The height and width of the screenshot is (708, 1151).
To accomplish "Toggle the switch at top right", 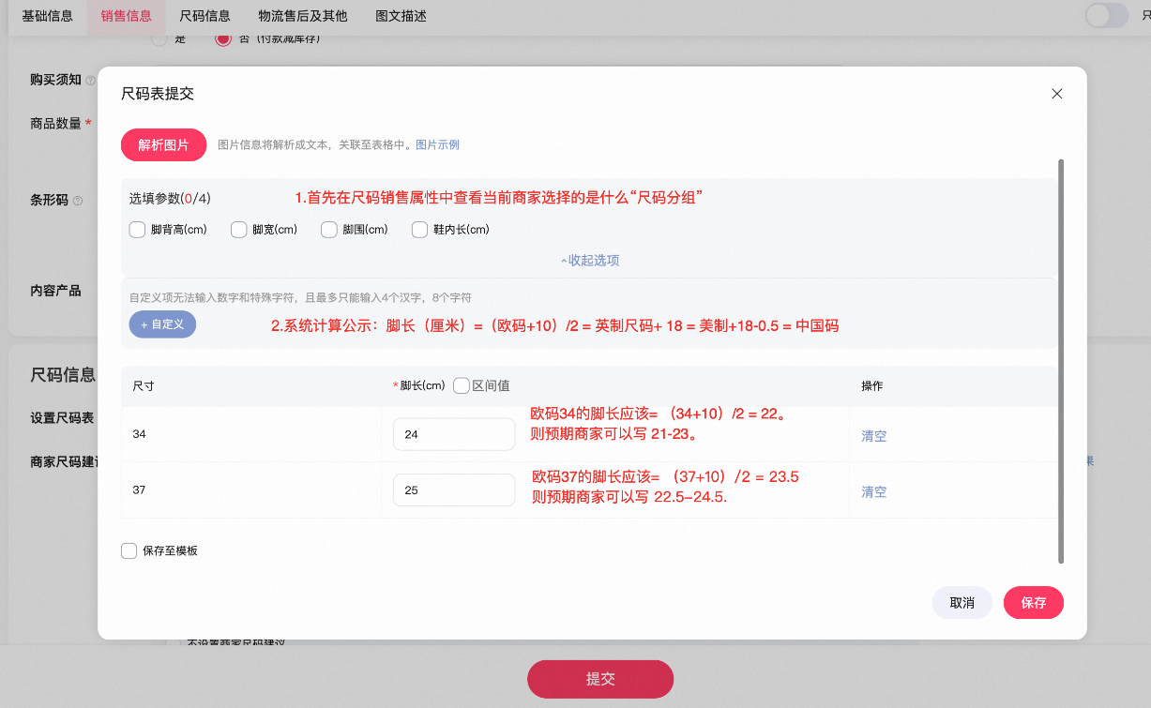I will pos(1107,15).
